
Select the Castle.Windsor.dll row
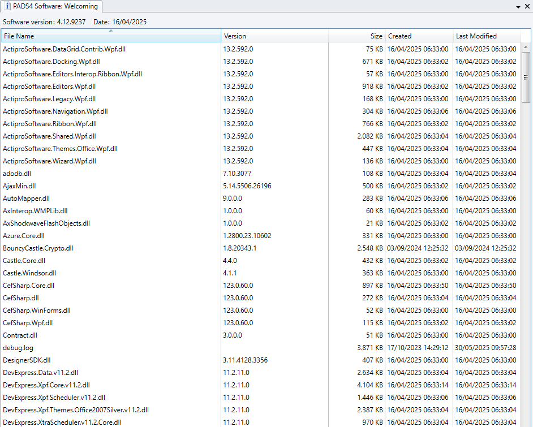[261, 273]
